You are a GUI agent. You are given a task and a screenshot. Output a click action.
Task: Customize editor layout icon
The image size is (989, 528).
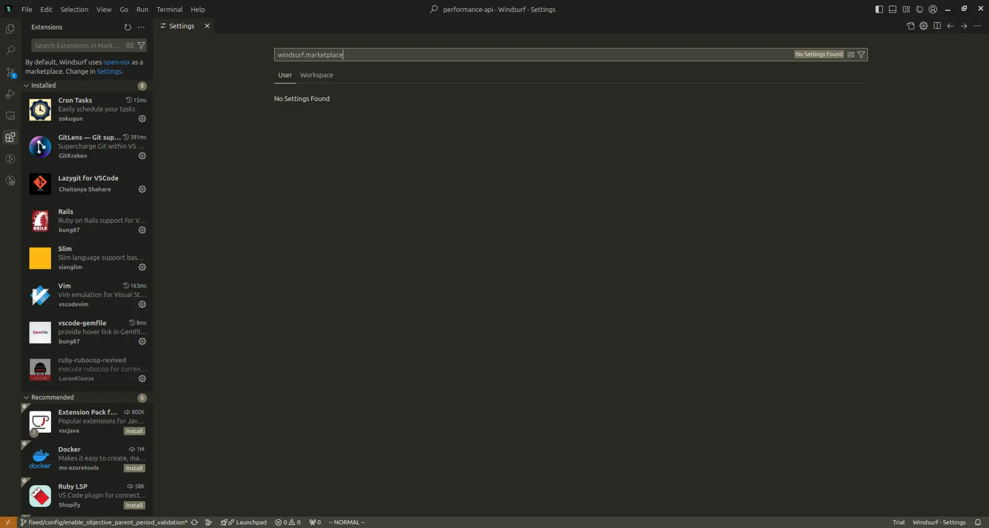click(906, 9)
